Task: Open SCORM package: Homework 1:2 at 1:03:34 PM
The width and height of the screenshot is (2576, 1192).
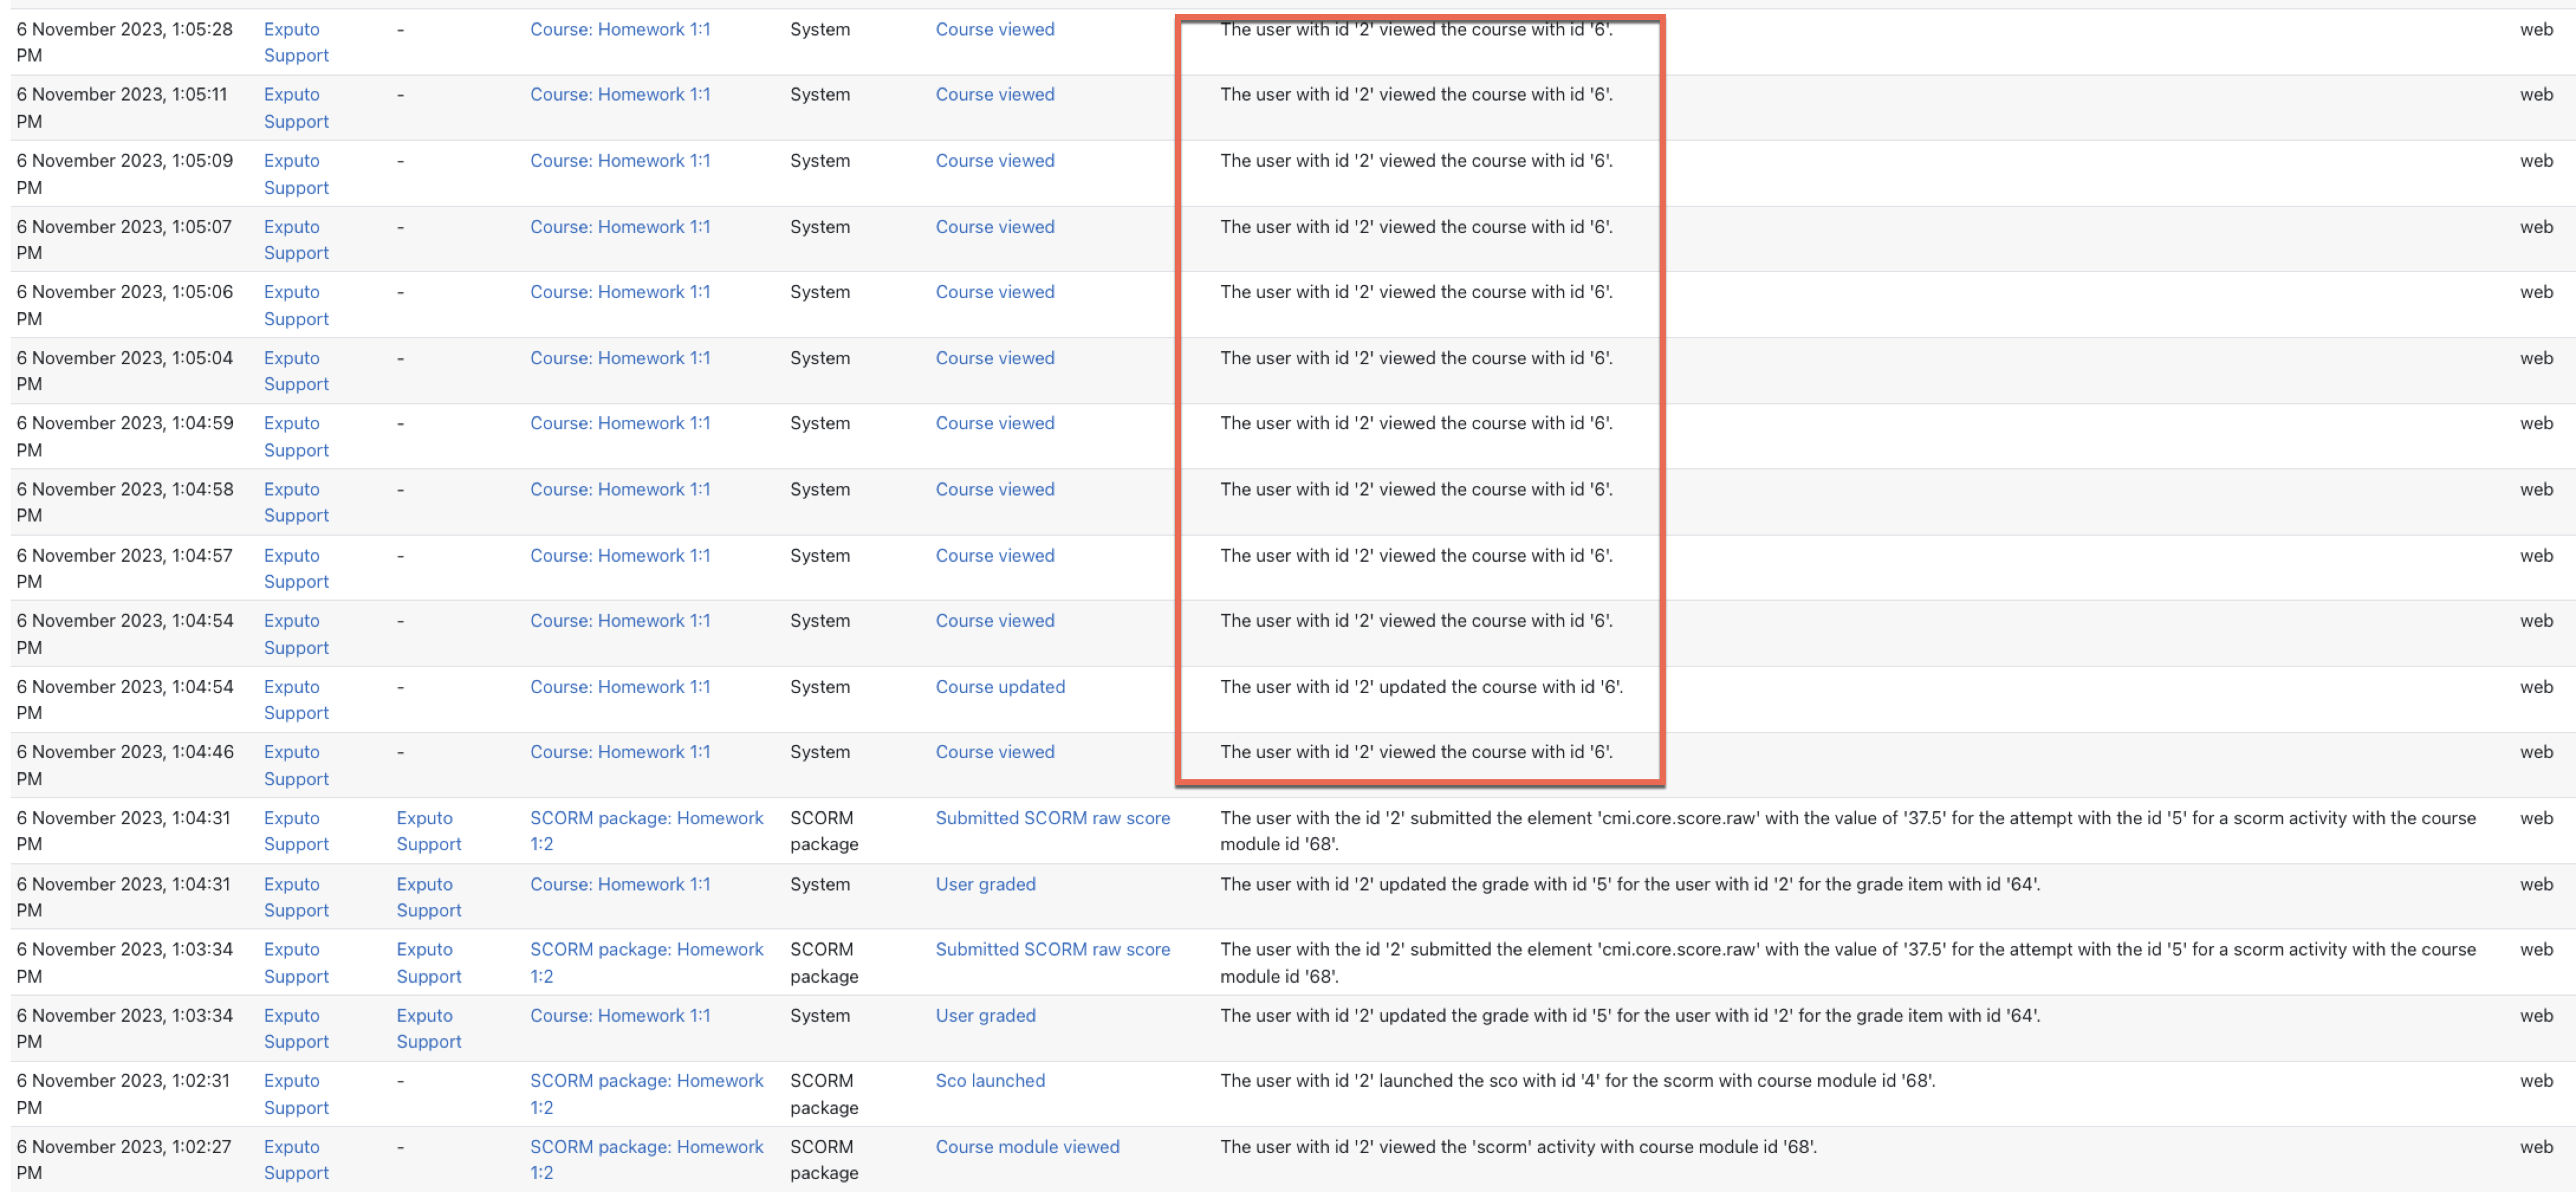Action: coord(646,962)
